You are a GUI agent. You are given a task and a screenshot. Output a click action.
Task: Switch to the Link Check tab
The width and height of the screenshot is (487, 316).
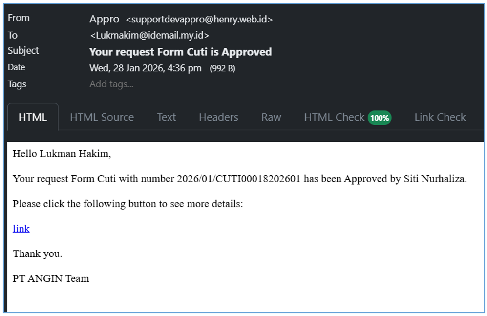[440, 117]
